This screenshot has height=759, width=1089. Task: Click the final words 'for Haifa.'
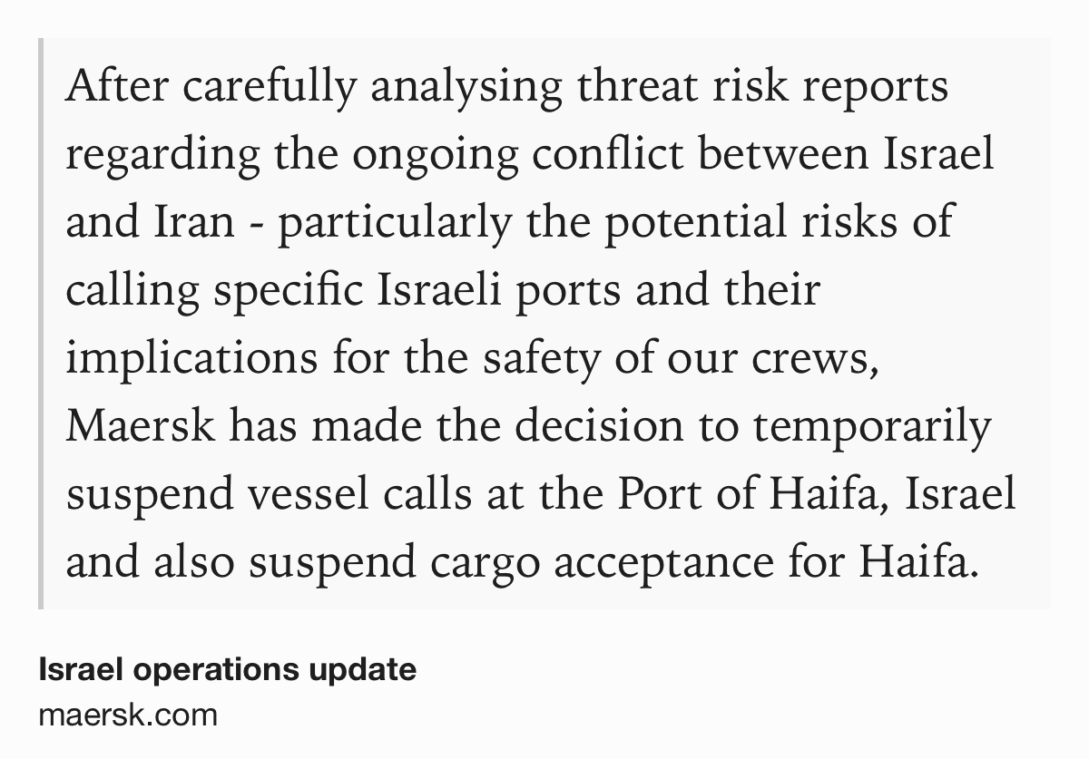[877, 562]
